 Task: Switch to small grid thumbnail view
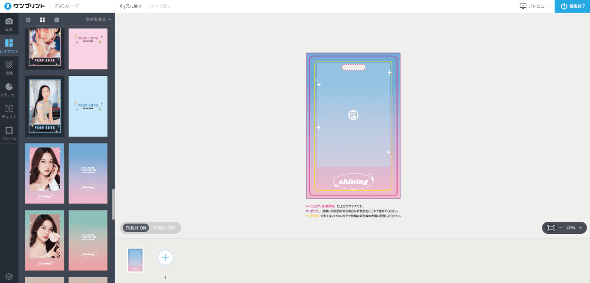click(x=28, y=20)
